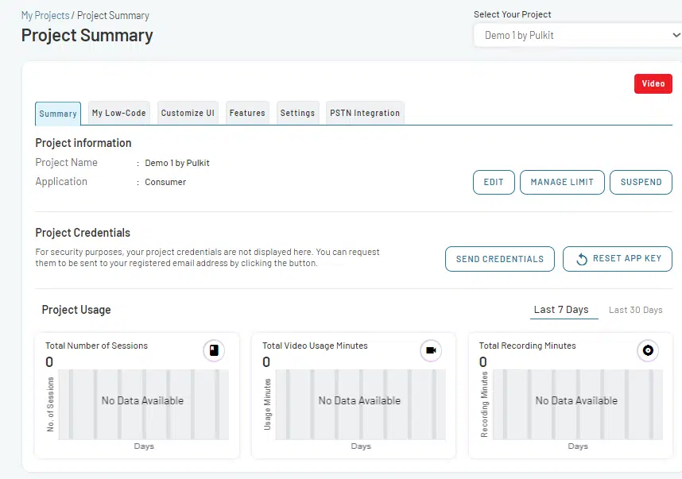This screenshot has height=479, width=682.
Task: Follow the My Projects breadcrumb link
Action: (45, 16)
